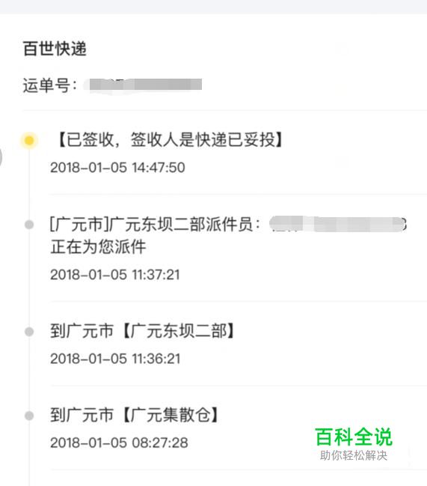Viewport: 427px width, 486px height.
Task: Open the 已签收 delivery status entry
Action: tap(170, 140)
